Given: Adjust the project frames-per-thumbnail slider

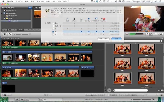Looking at the screenshot, I should [92, 95].
